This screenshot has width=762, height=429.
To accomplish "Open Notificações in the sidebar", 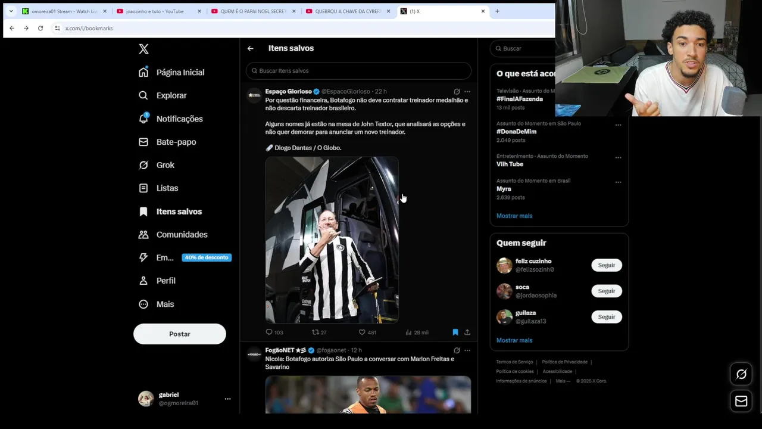I will coord(170,119).
